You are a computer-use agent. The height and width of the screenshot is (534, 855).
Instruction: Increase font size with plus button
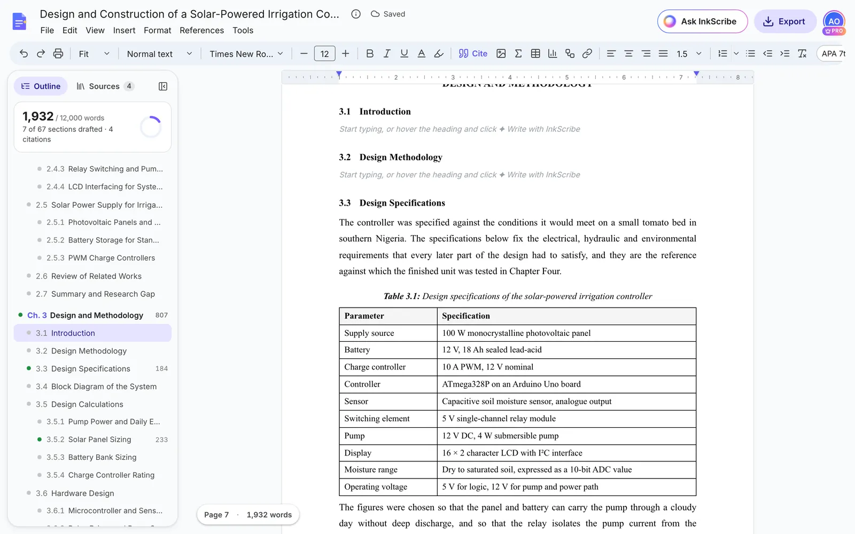(345, 53)
